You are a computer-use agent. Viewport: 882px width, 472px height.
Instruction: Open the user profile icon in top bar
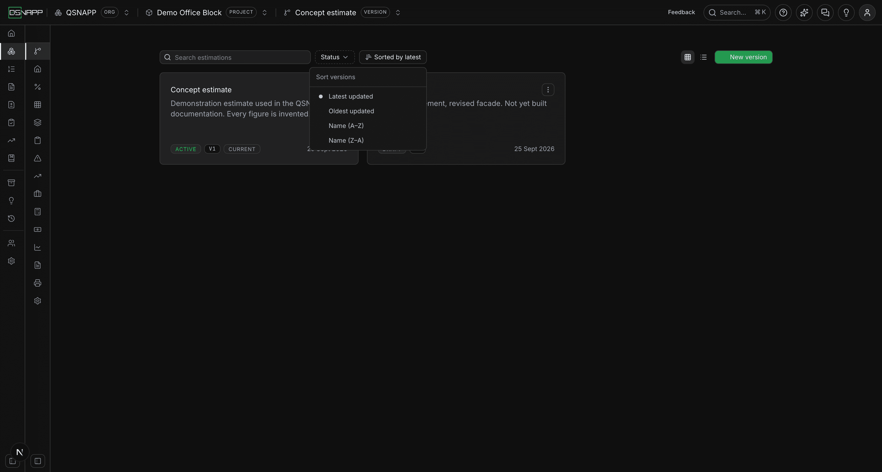pos(867,13)
